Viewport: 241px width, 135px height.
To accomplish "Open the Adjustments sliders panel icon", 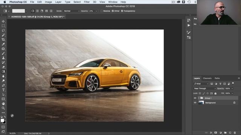I will (x=189, y=37).
